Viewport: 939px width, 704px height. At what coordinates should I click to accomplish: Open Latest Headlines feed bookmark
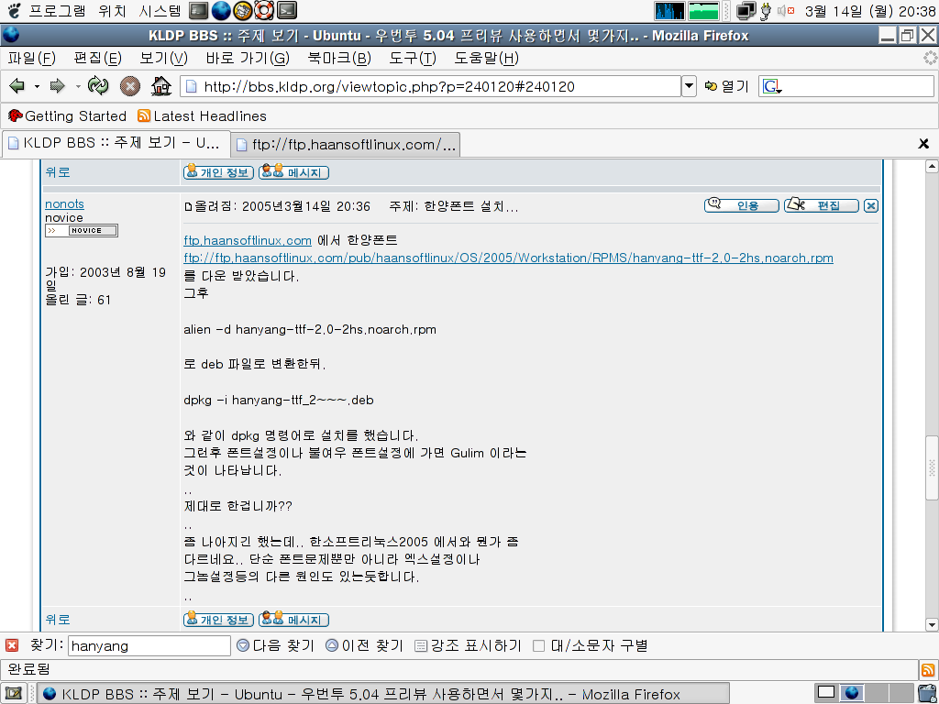coord(202,116)
